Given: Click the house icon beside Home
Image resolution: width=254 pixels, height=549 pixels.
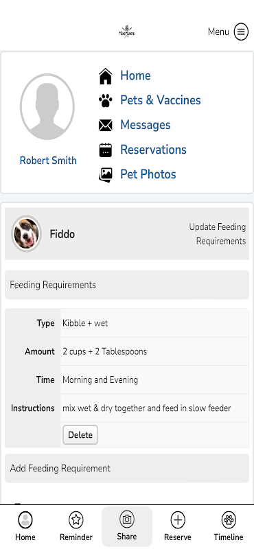Looking at the screenshot, I should [x=105, y=76].
